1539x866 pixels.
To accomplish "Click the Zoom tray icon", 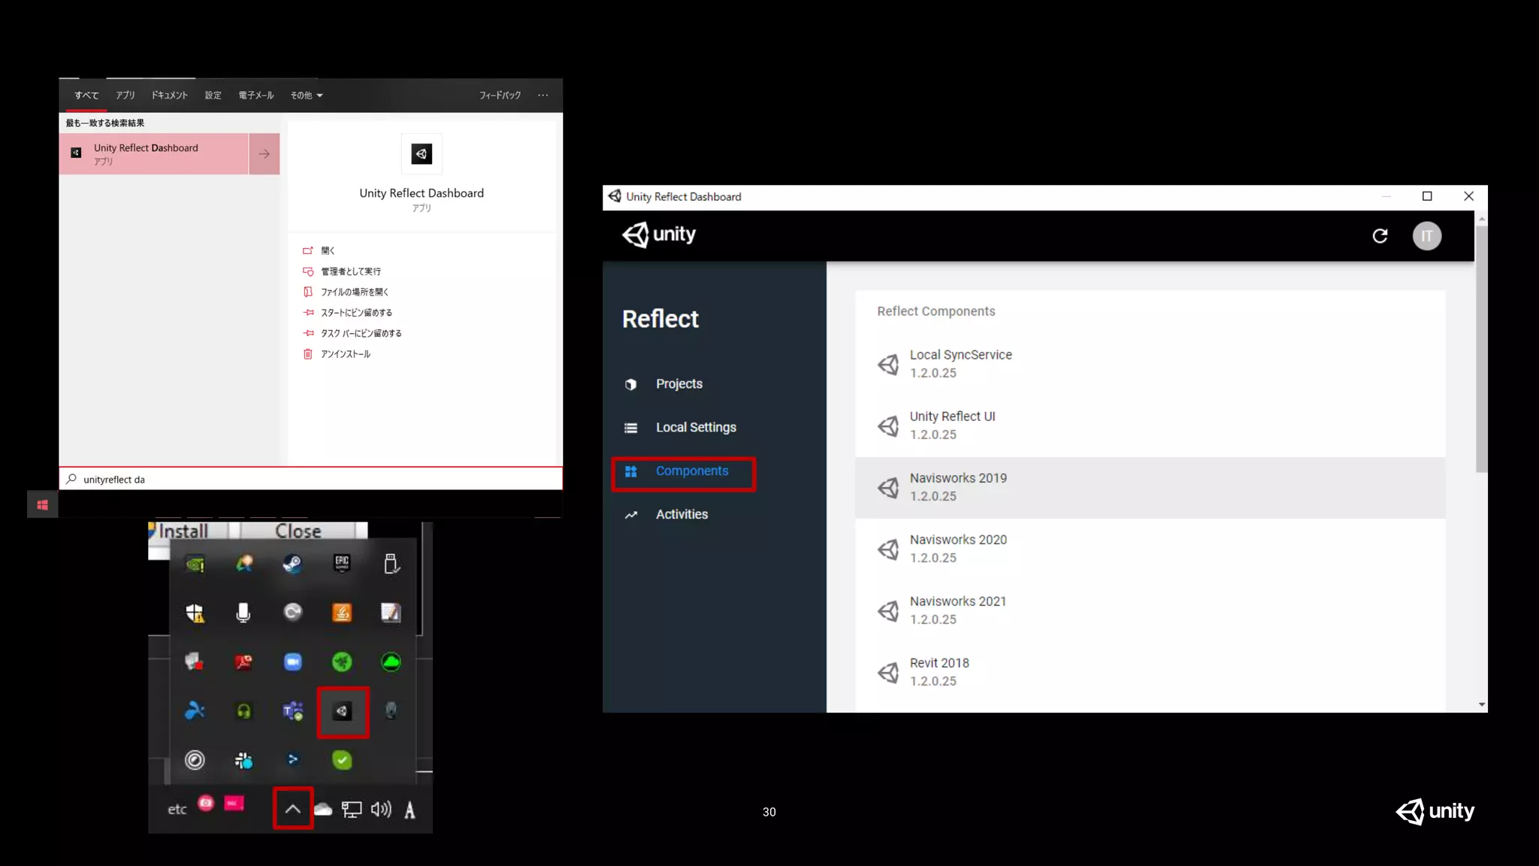I will [x=292, y=662].
